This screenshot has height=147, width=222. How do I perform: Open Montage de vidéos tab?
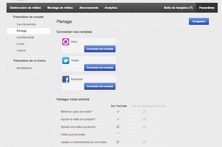(60, 8)
